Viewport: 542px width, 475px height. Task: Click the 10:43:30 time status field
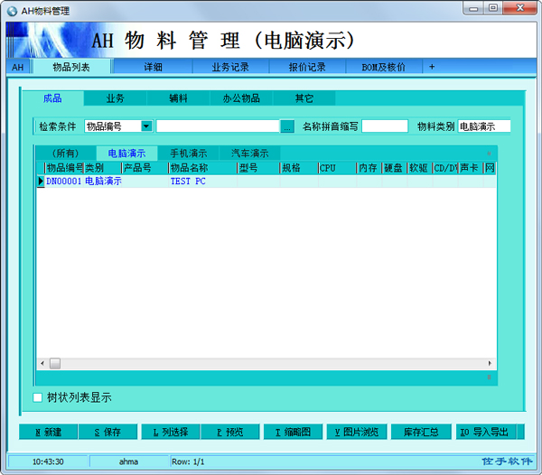(48, 461)
